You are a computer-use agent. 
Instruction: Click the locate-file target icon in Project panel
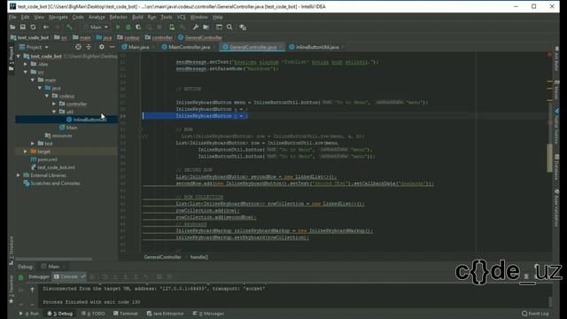[78, 47]
